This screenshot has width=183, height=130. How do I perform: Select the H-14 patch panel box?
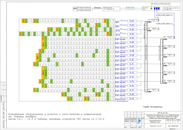click(132, 77)
